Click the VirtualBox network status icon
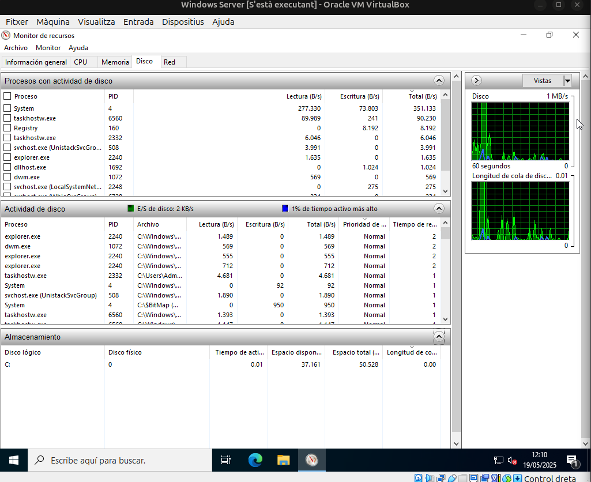Screen dimensions: 591x482 pyautogui.click(x=441, y=479)
